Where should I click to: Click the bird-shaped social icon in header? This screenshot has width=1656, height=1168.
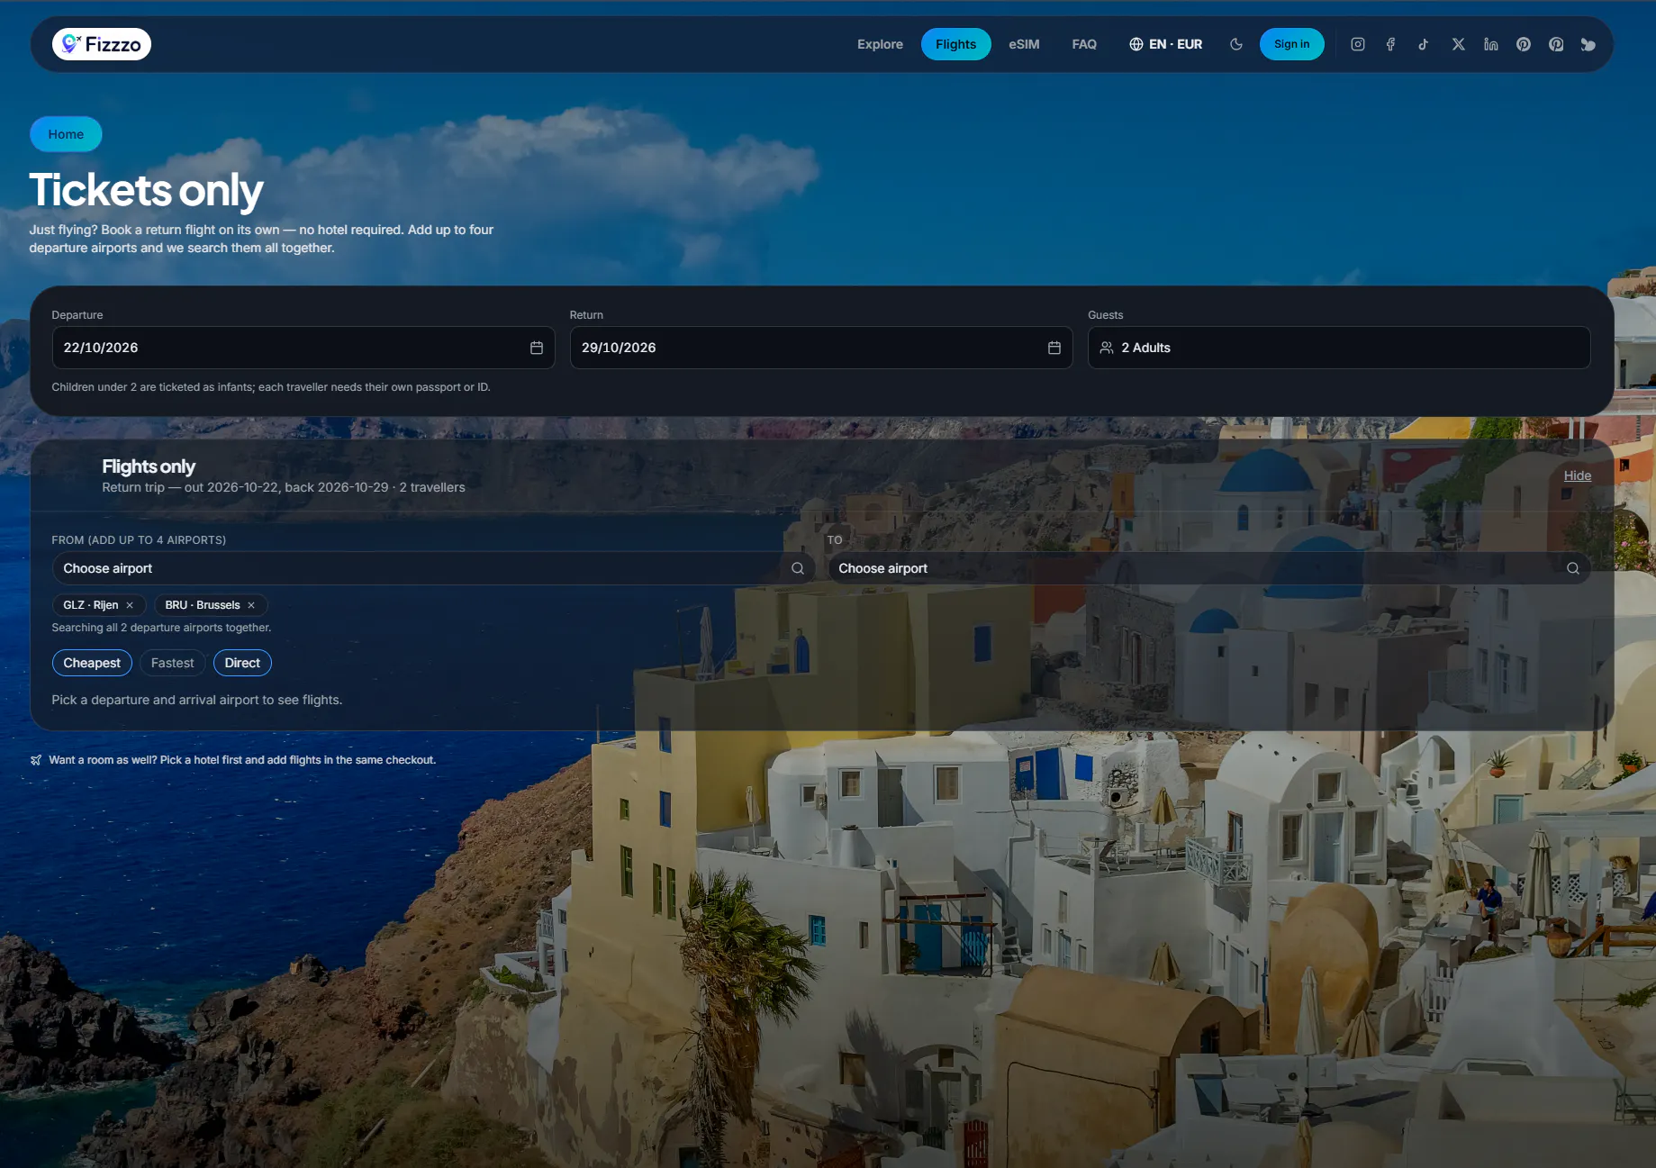coord(1588,44)
